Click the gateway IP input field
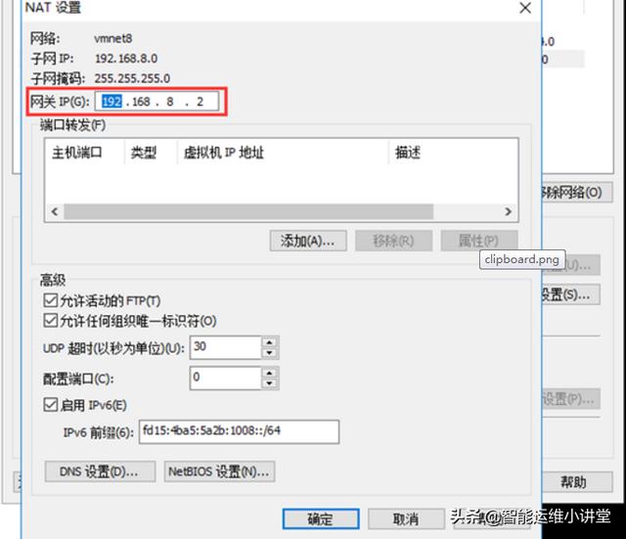This screenshot has height=539, width=626. (156, 102)
